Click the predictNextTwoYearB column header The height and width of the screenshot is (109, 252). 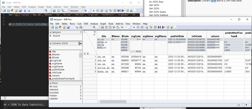(x=234, y=34)
